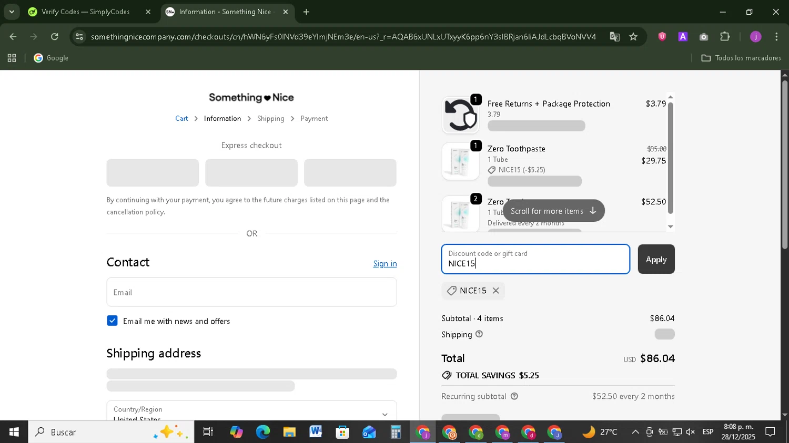
Task: Open the tab search dropdown arrow
Action: (x=12, y=12)
